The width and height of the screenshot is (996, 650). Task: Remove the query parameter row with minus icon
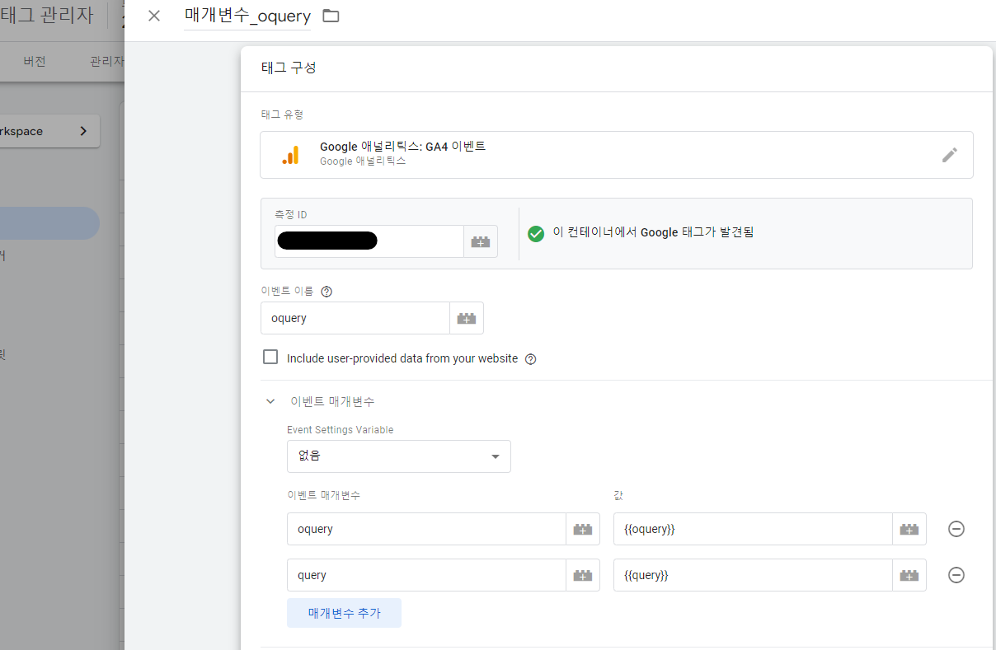pyautogui.click(x=956, y=575)
